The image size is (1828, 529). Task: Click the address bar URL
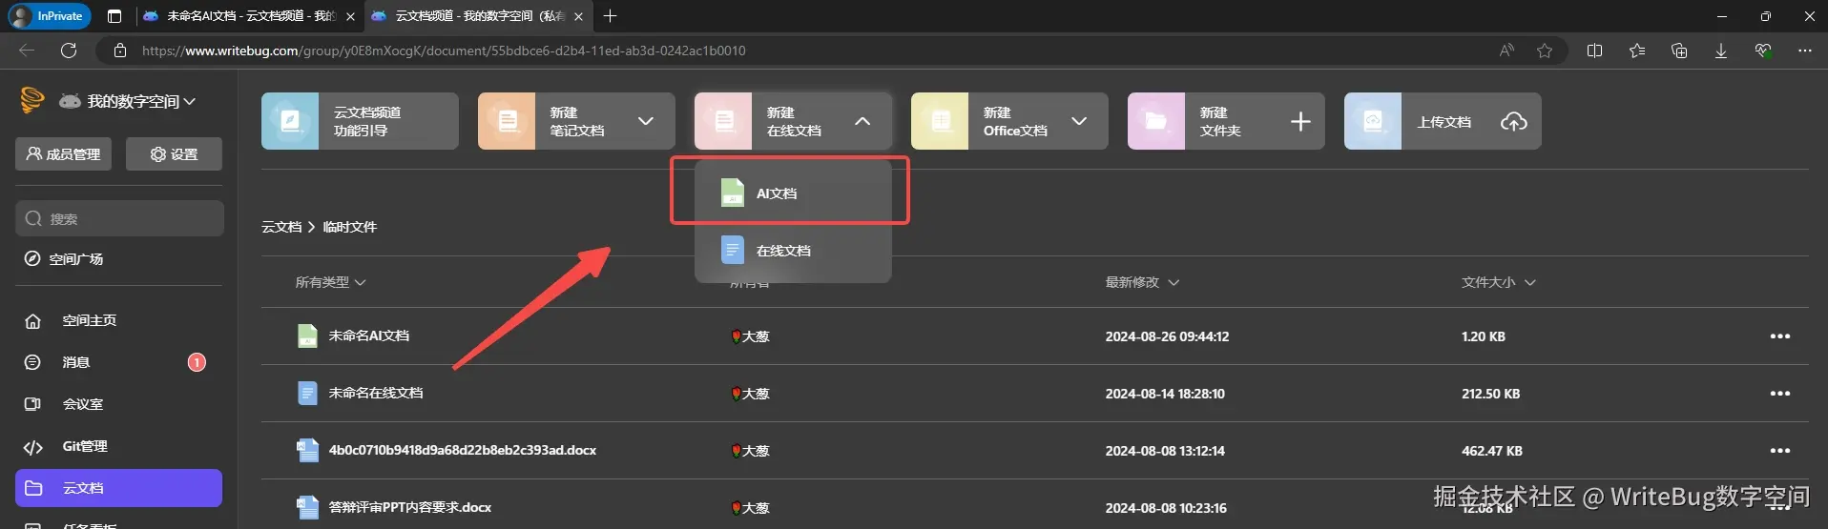click(x=444, y=51)
